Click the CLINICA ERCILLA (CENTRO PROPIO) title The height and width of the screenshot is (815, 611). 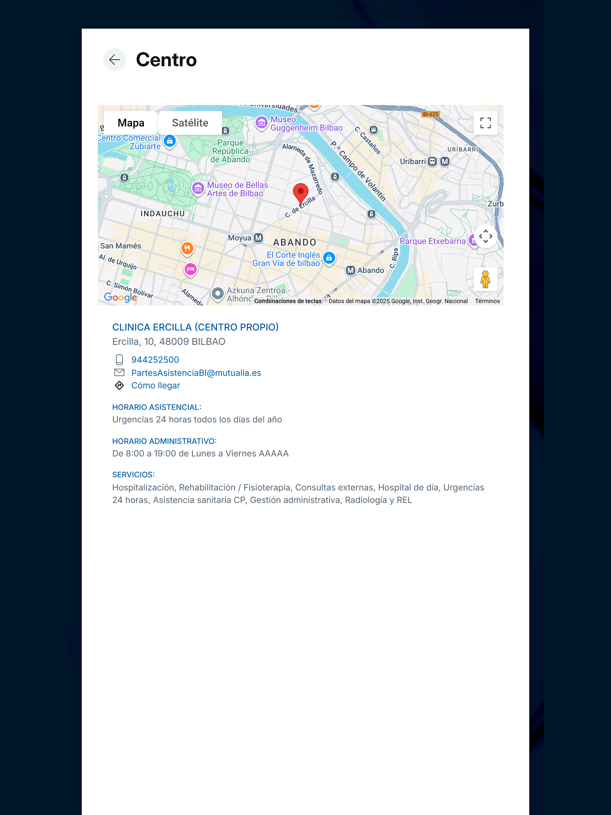[195, 327]
